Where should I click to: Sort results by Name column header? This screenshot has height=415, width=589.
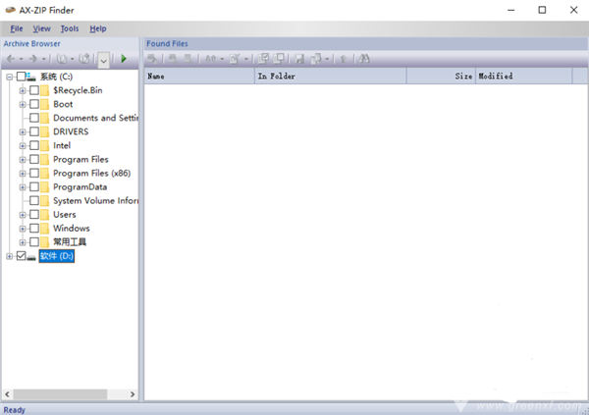coord(196,76)
